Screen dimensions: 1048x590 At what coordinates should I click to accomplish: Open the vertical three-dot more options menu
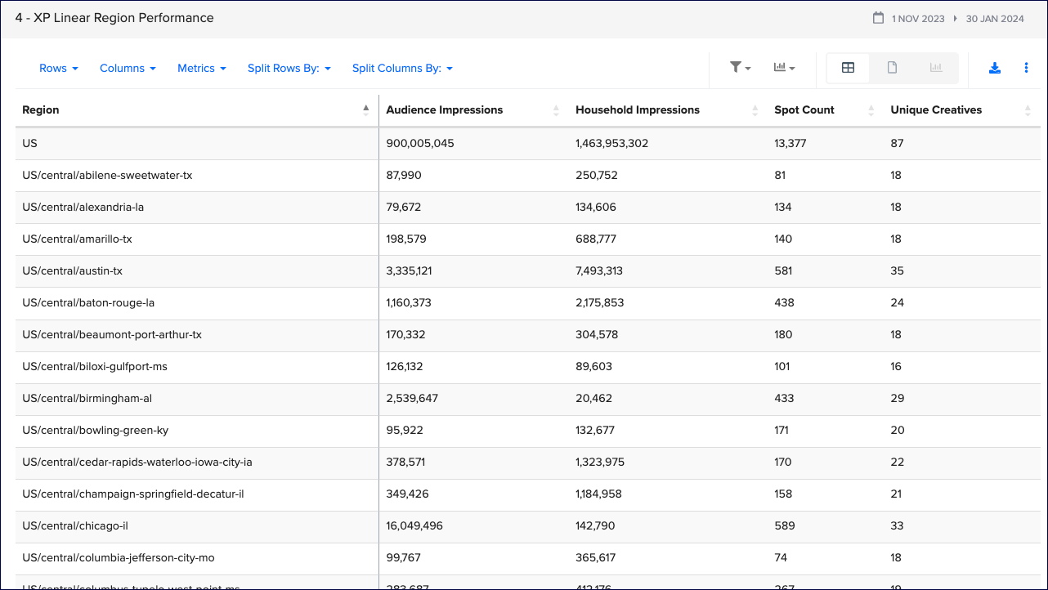[1026, 68]
